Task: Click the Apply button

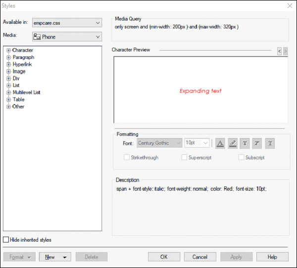Action: [x=237, y=257]
